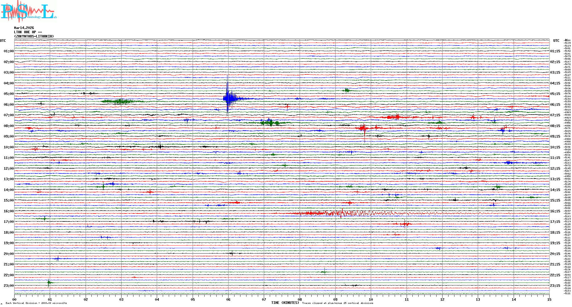Click the TIME (MINUTES) axis title
The height and width of the screenshot is (307, 572).
(285, 303)
